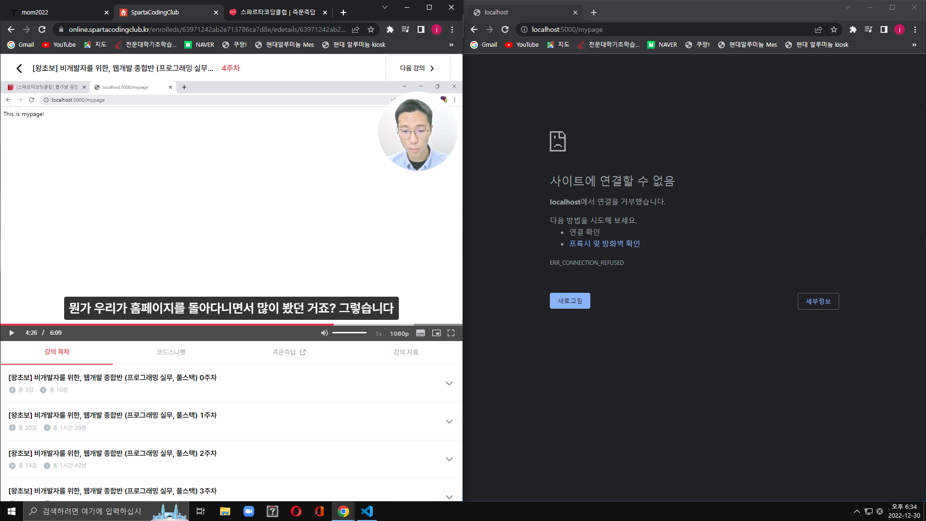The width and height of the screenshot is (926, 521).
Task: Reload page in right Chrome window
Action: [505, 29]
